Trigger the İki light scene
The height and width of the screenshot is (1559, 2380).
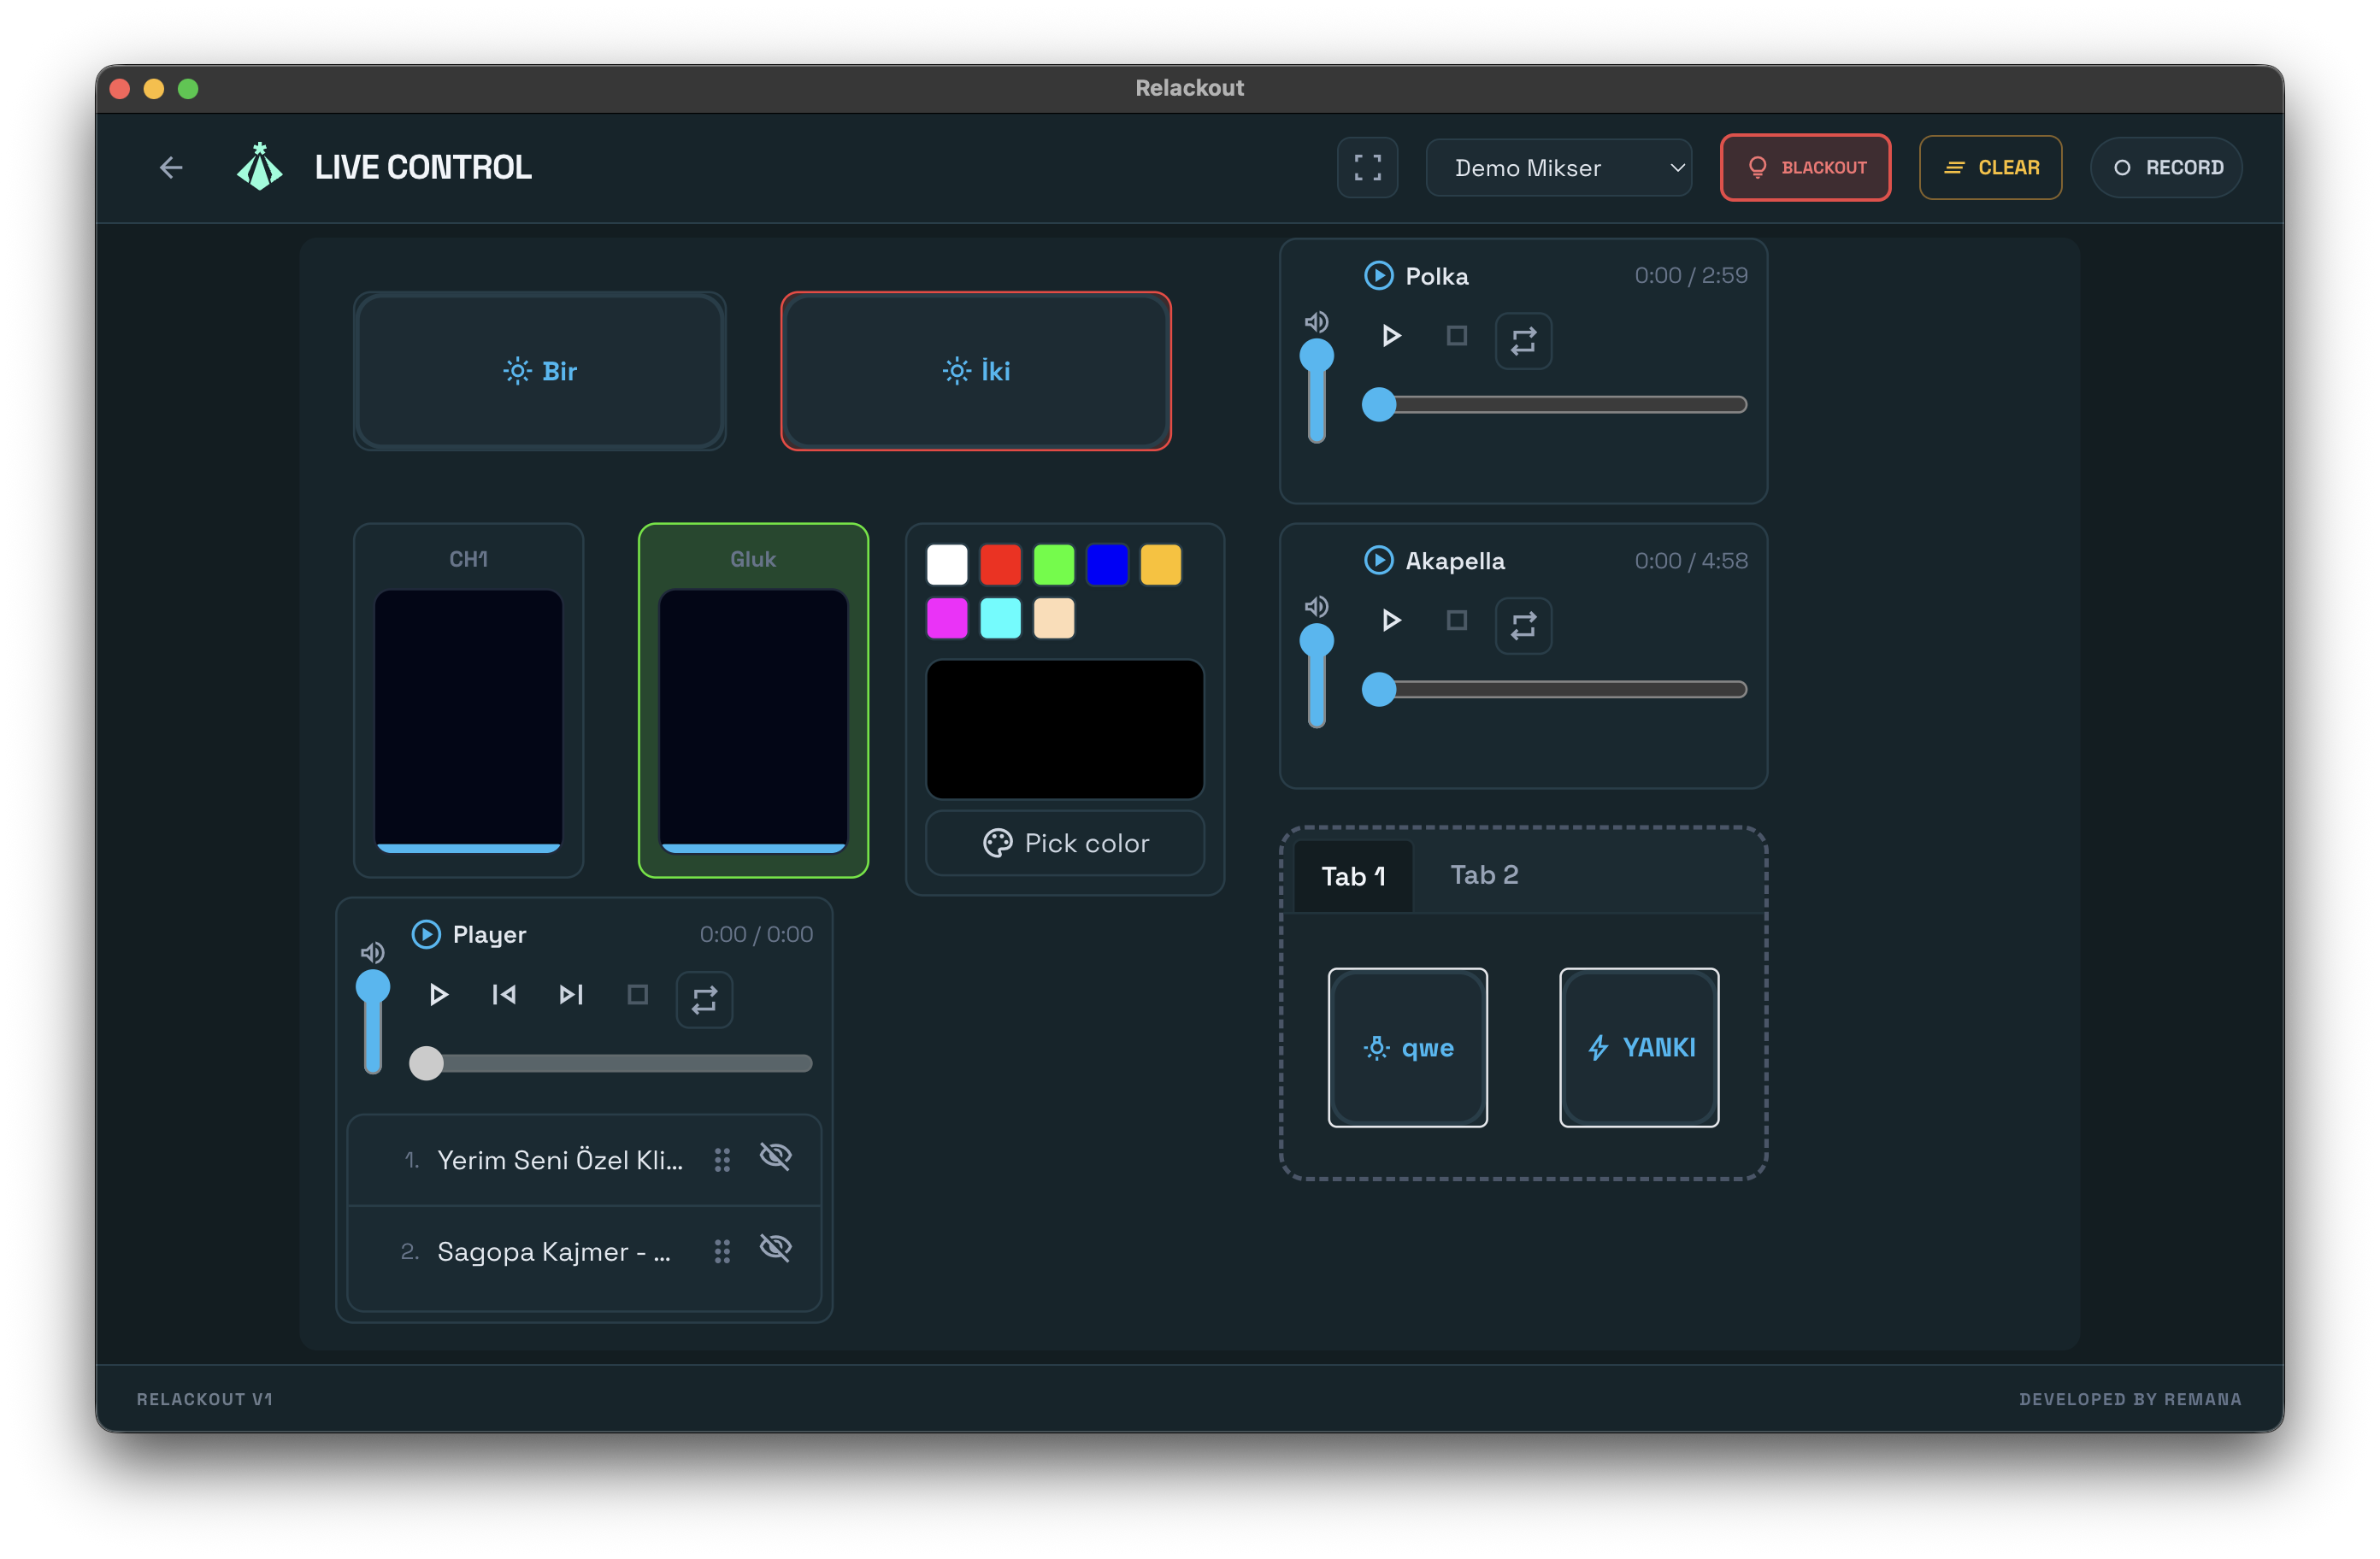[x=976, y=371]
